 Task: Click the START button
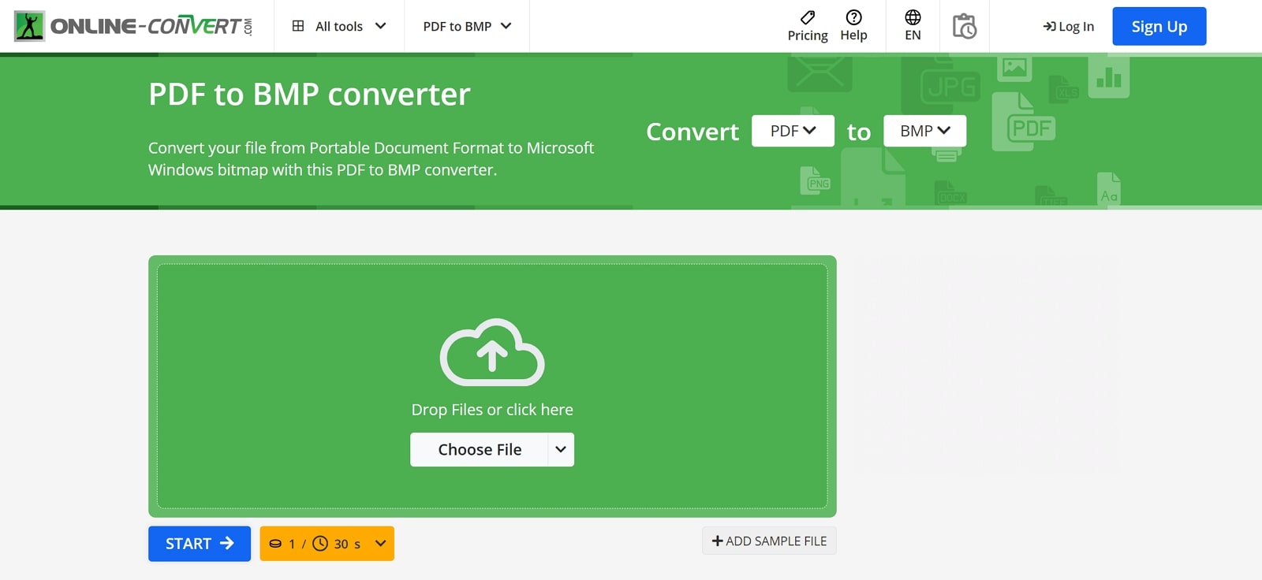click(200, 544)
